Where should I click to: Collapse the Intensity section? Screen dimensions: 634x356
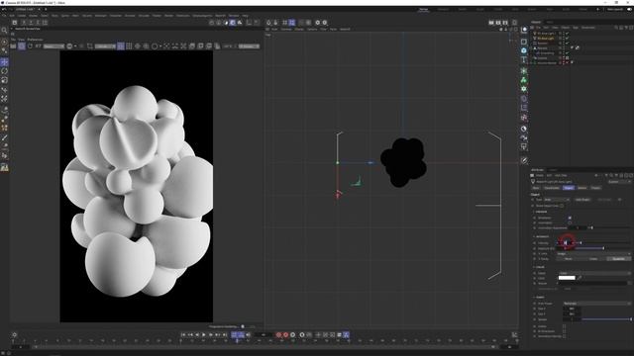pos(541,236)
